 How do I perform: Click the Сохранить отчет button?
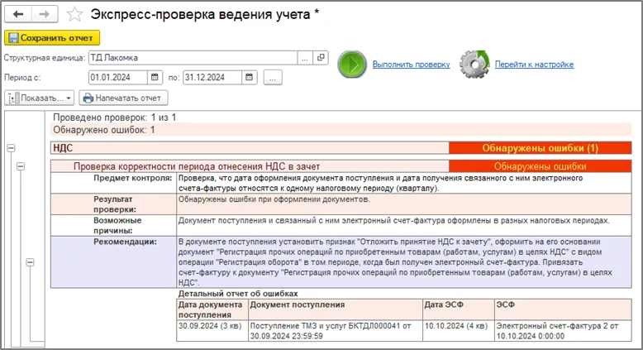click(52, 38)
